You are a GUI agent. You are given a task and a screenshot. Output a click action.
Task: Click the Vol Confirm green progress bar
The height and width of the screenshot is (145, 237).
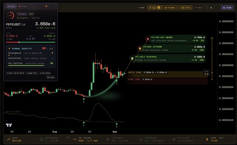26,66
